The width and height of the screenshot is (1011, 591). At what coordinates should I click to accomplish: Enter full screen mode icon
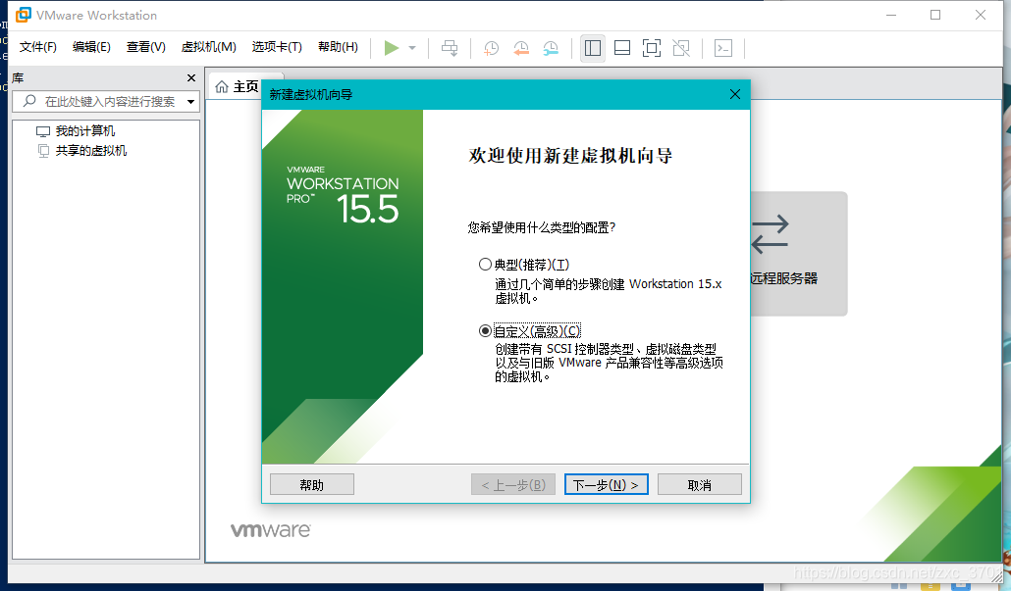tap(651, 47)
